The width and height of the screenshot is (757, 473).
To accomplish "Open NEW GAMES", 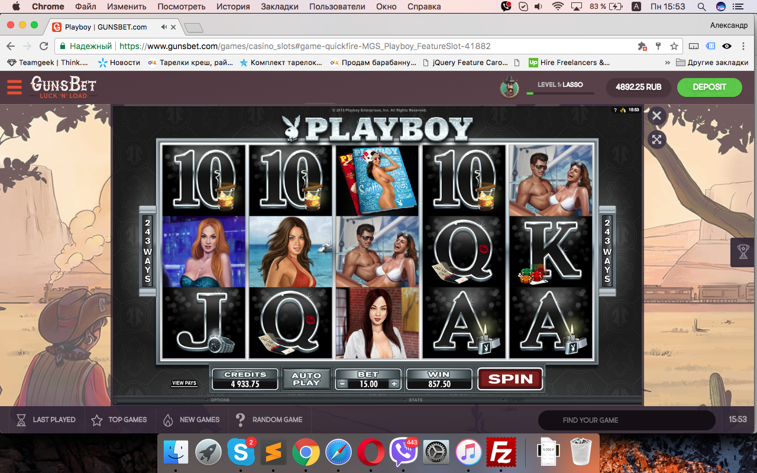I will point(191,420).
